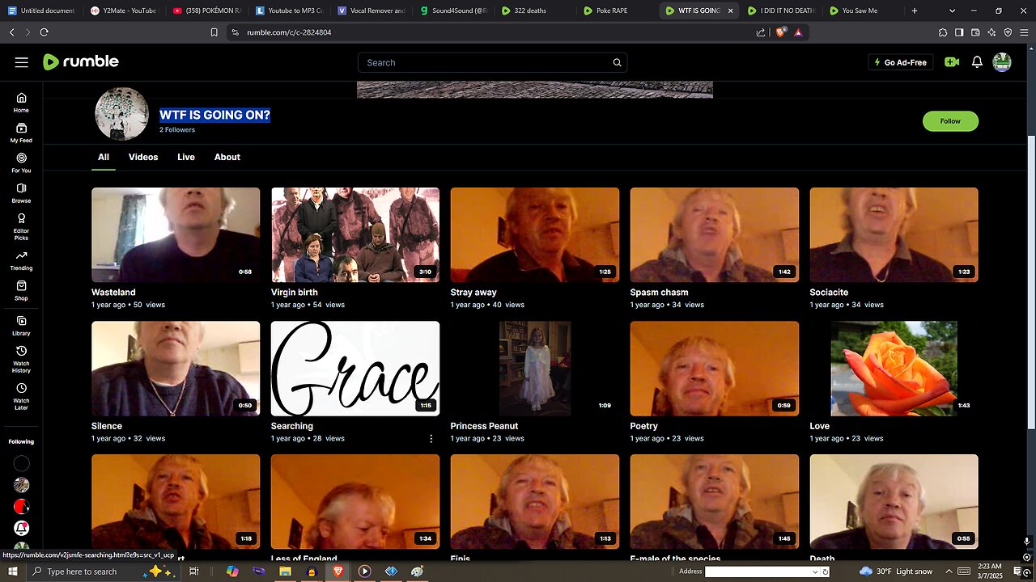Open Shop in the sidebar
This screenshot has height=582, width=1036.
click(21, 290)
